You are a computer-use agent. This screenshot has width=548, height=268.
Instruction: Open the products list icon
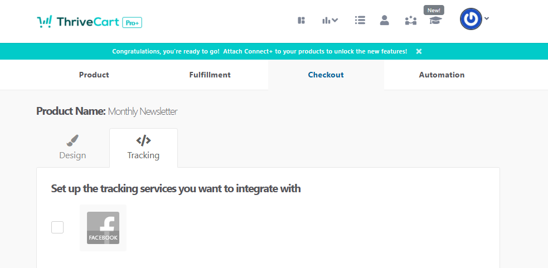(x=360, y=21)
